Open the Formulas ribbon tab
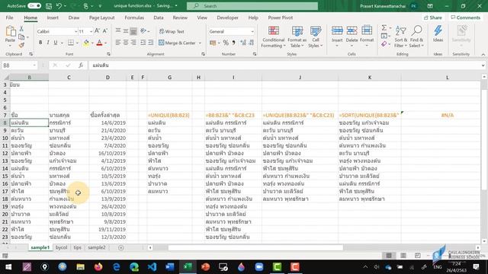Image resolution: width=488 pixels, height=274 pixels. click(x=134, y=18)
